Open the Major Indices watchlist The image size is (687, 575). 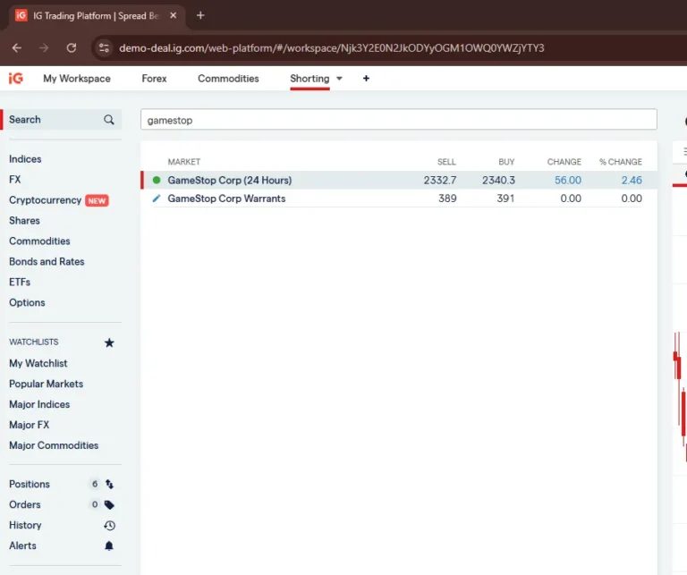pyautogui.click(x=39, y=404)
